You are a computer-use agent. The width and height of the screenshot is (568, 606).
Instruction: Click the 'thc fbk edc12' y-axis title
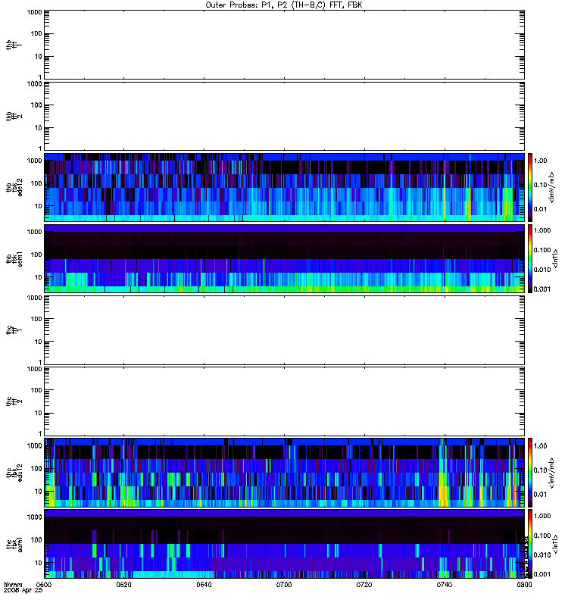coord(14,473)
